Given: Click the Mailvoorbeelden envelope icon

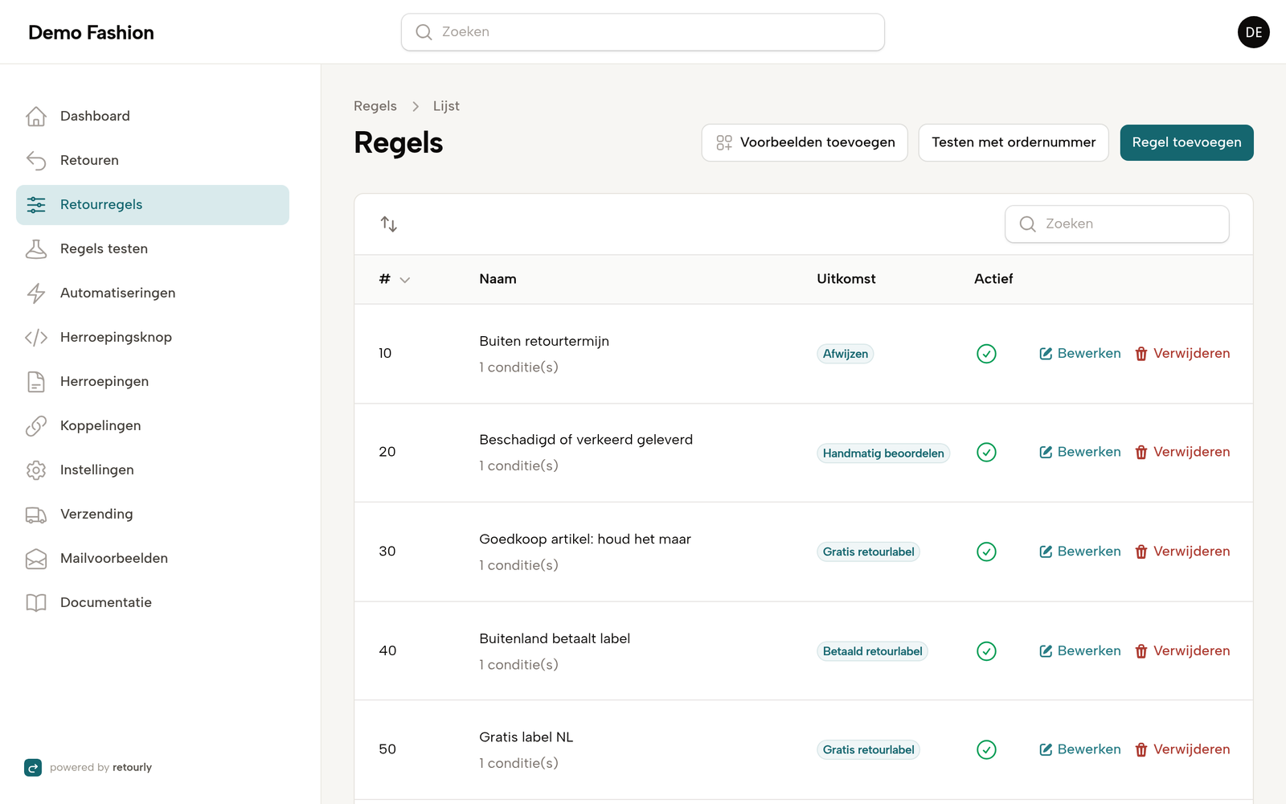Looking at the screenshot, I should click(36, 559).
